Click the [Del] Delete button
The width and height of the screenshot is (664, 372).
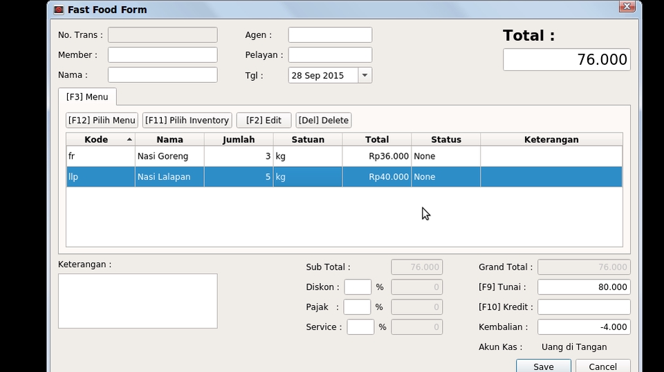click(x=323, y=120)
